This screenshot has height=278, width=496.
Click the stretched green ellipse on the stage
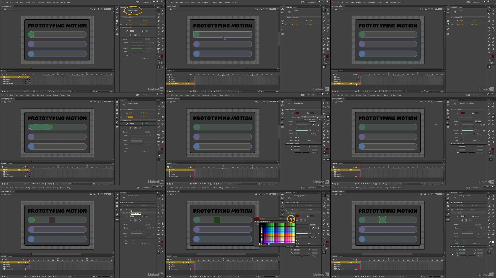[41, 127]
